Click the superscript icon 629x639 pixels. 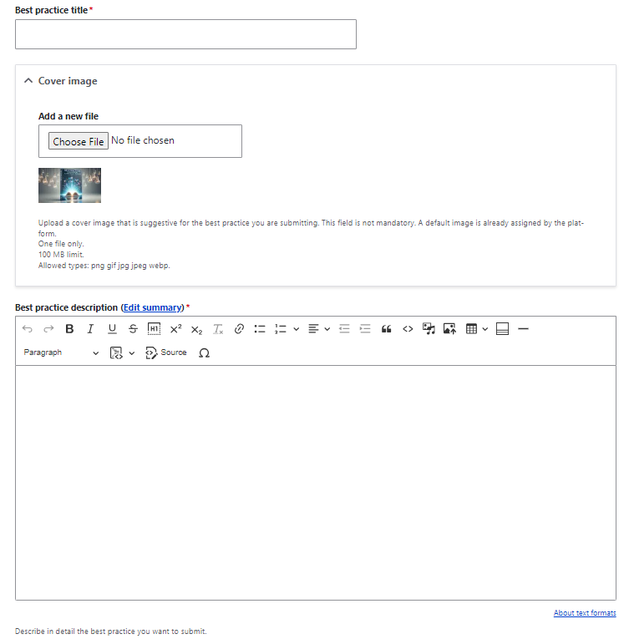[x=175, y=329]
